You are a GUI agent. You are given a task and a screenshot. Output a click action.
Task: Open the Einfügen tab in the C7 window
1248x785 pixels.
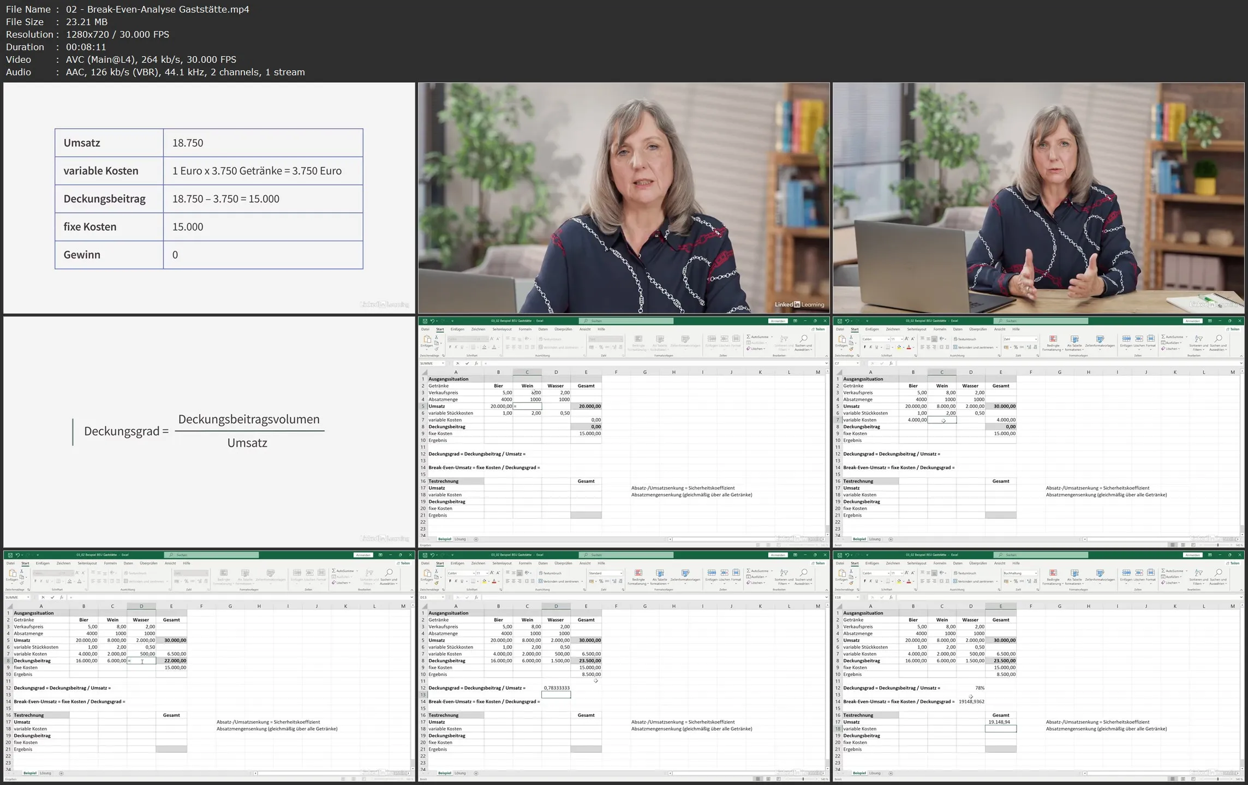[x=872, y=329]
